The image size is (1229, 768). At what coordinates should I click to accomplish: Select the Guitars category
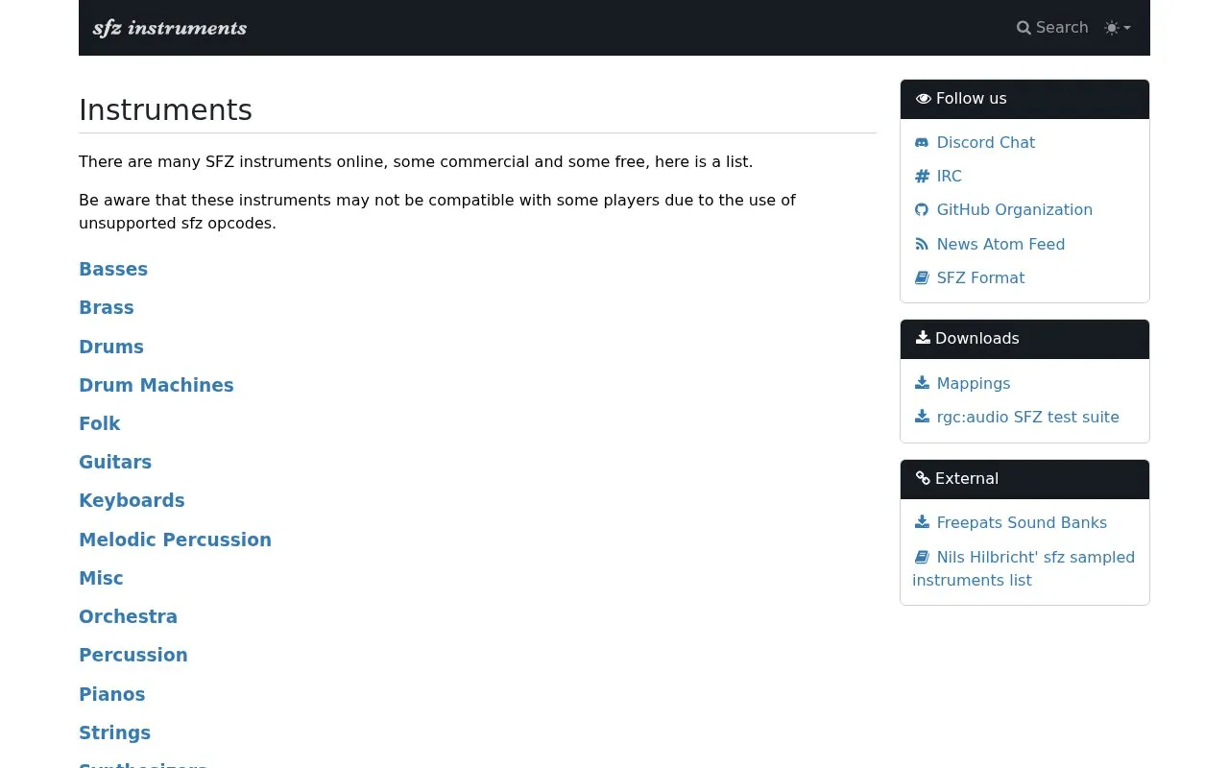pos(115,462)
